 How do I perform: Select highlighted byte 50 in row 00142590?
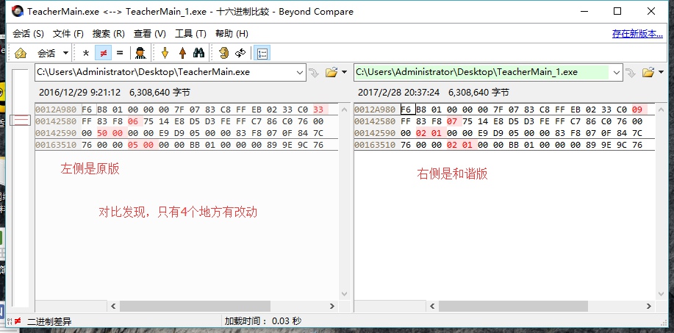tap(102, 133)
